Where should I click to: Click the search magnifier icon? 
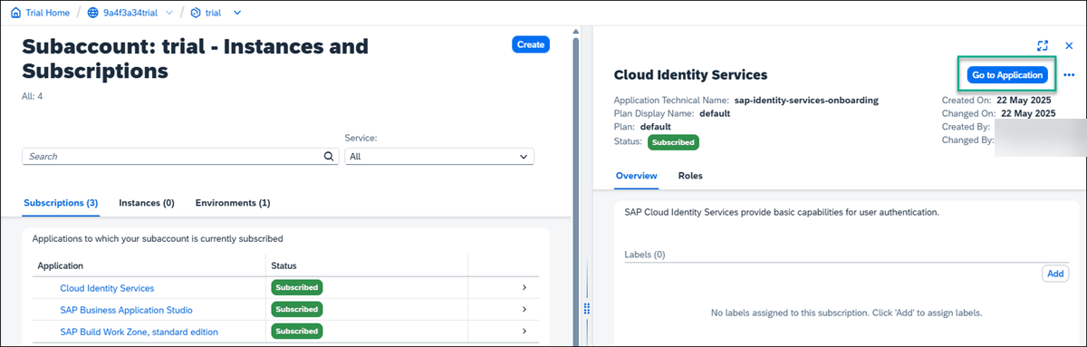pos(329,156)
